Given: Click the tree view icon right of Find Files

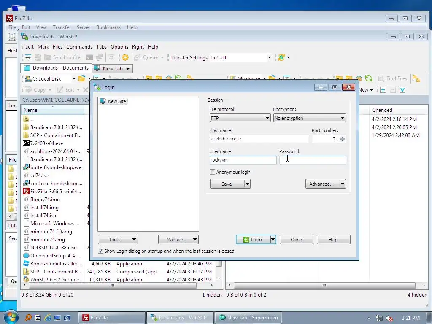Looking at the screenshot, I should coord(416,79).
